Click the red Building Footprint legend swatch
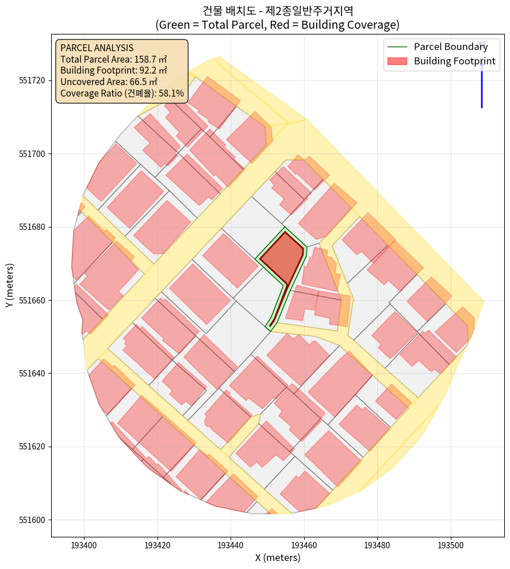 397,61
